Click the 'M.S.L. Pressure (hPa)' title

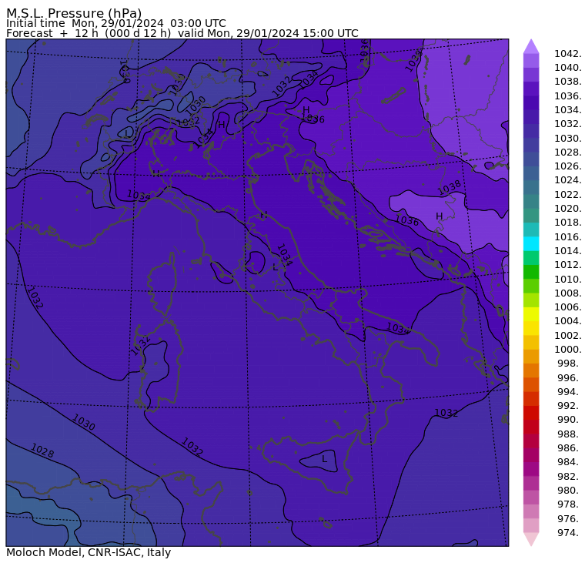[74, 13]
